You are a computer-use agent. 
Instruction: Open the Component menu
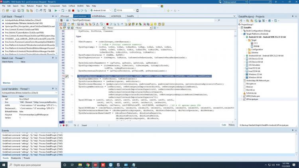click(55, 6)
